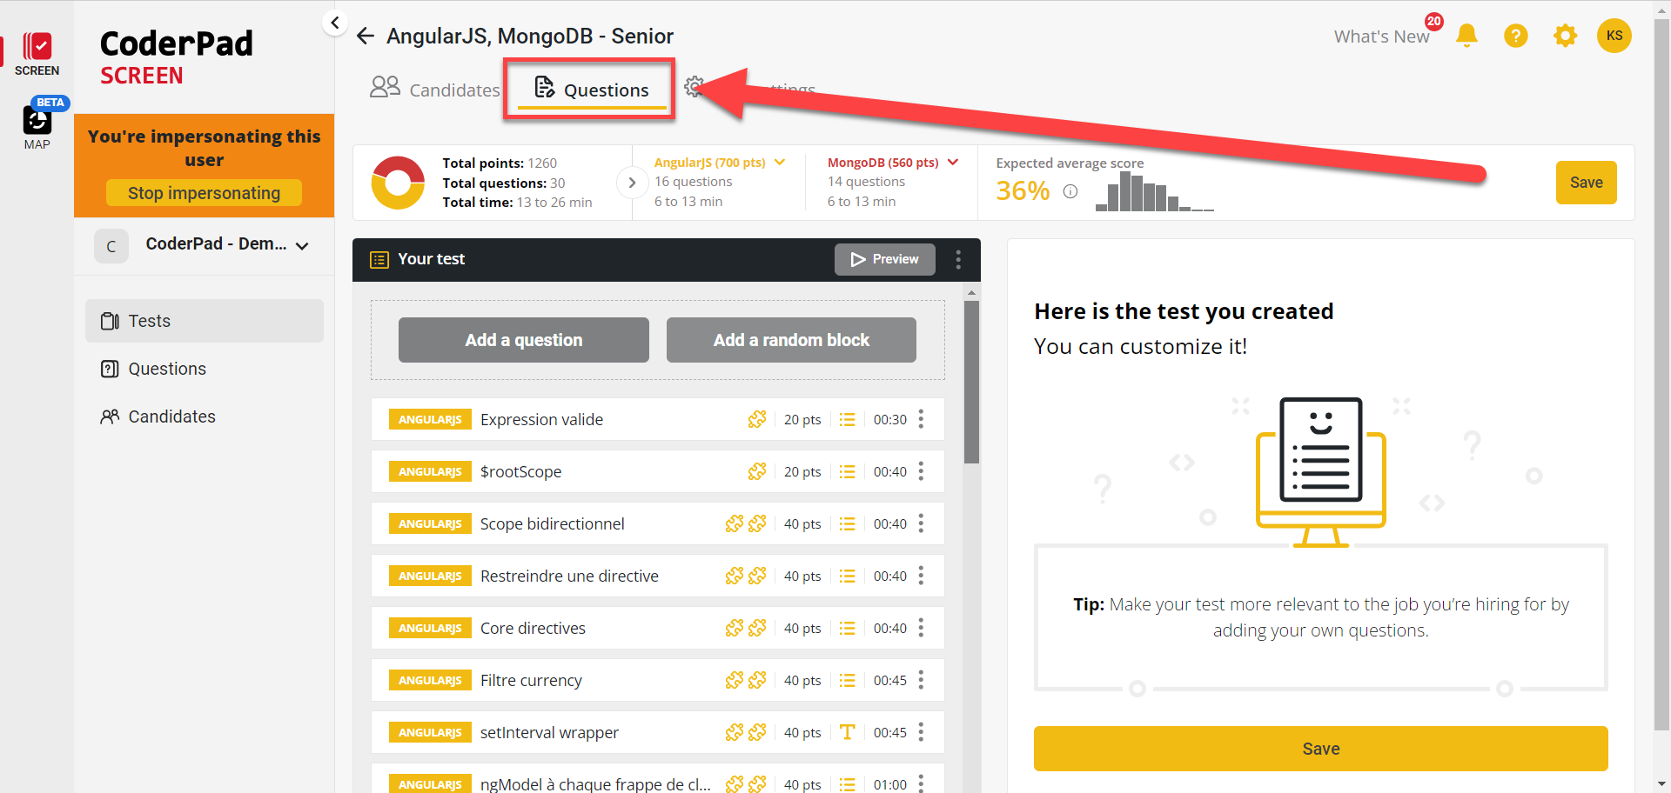Click the points distribution donut chart

coord(398,183)
